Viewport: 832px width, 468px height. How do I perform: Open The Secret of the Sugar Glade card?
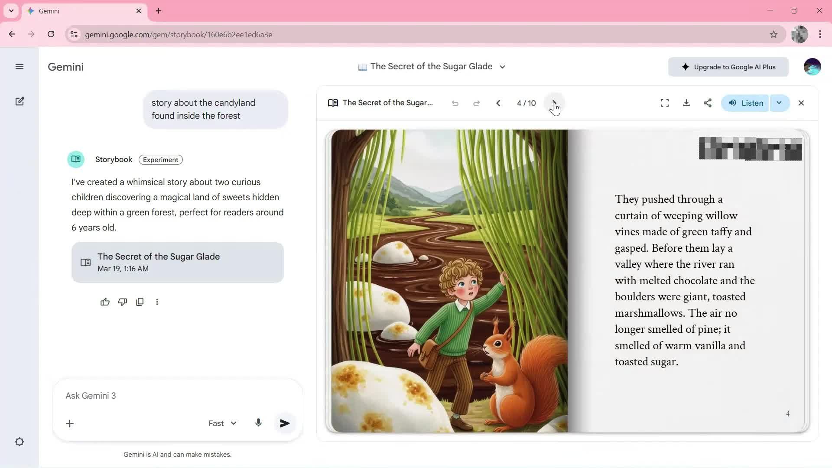178,263
